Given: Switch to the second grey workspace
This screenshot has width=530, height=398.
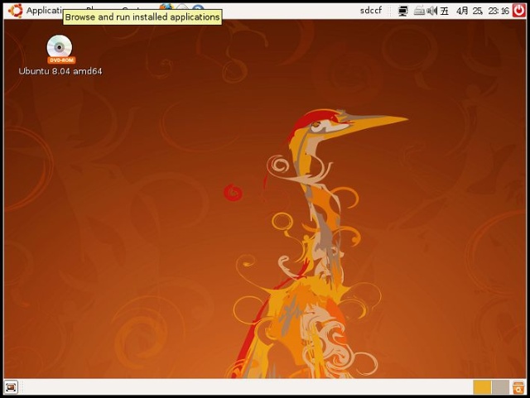Looking at the screenshot, I should (500, 387).
